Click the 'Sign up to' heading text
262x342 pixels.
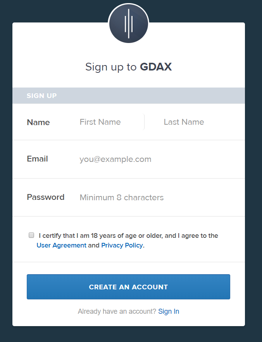pyautogui.click(x=111, y=67)
